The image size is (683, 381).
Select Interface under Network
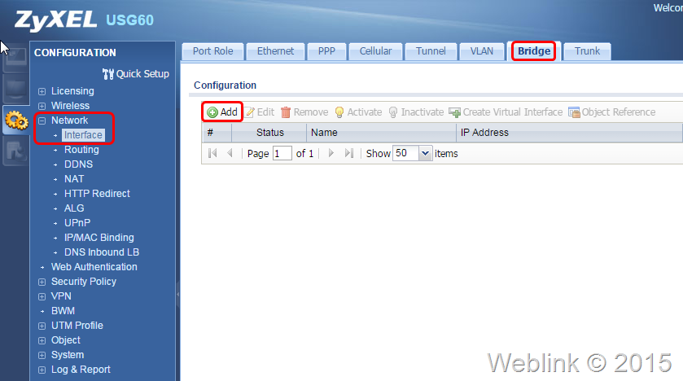pos(83,135)
